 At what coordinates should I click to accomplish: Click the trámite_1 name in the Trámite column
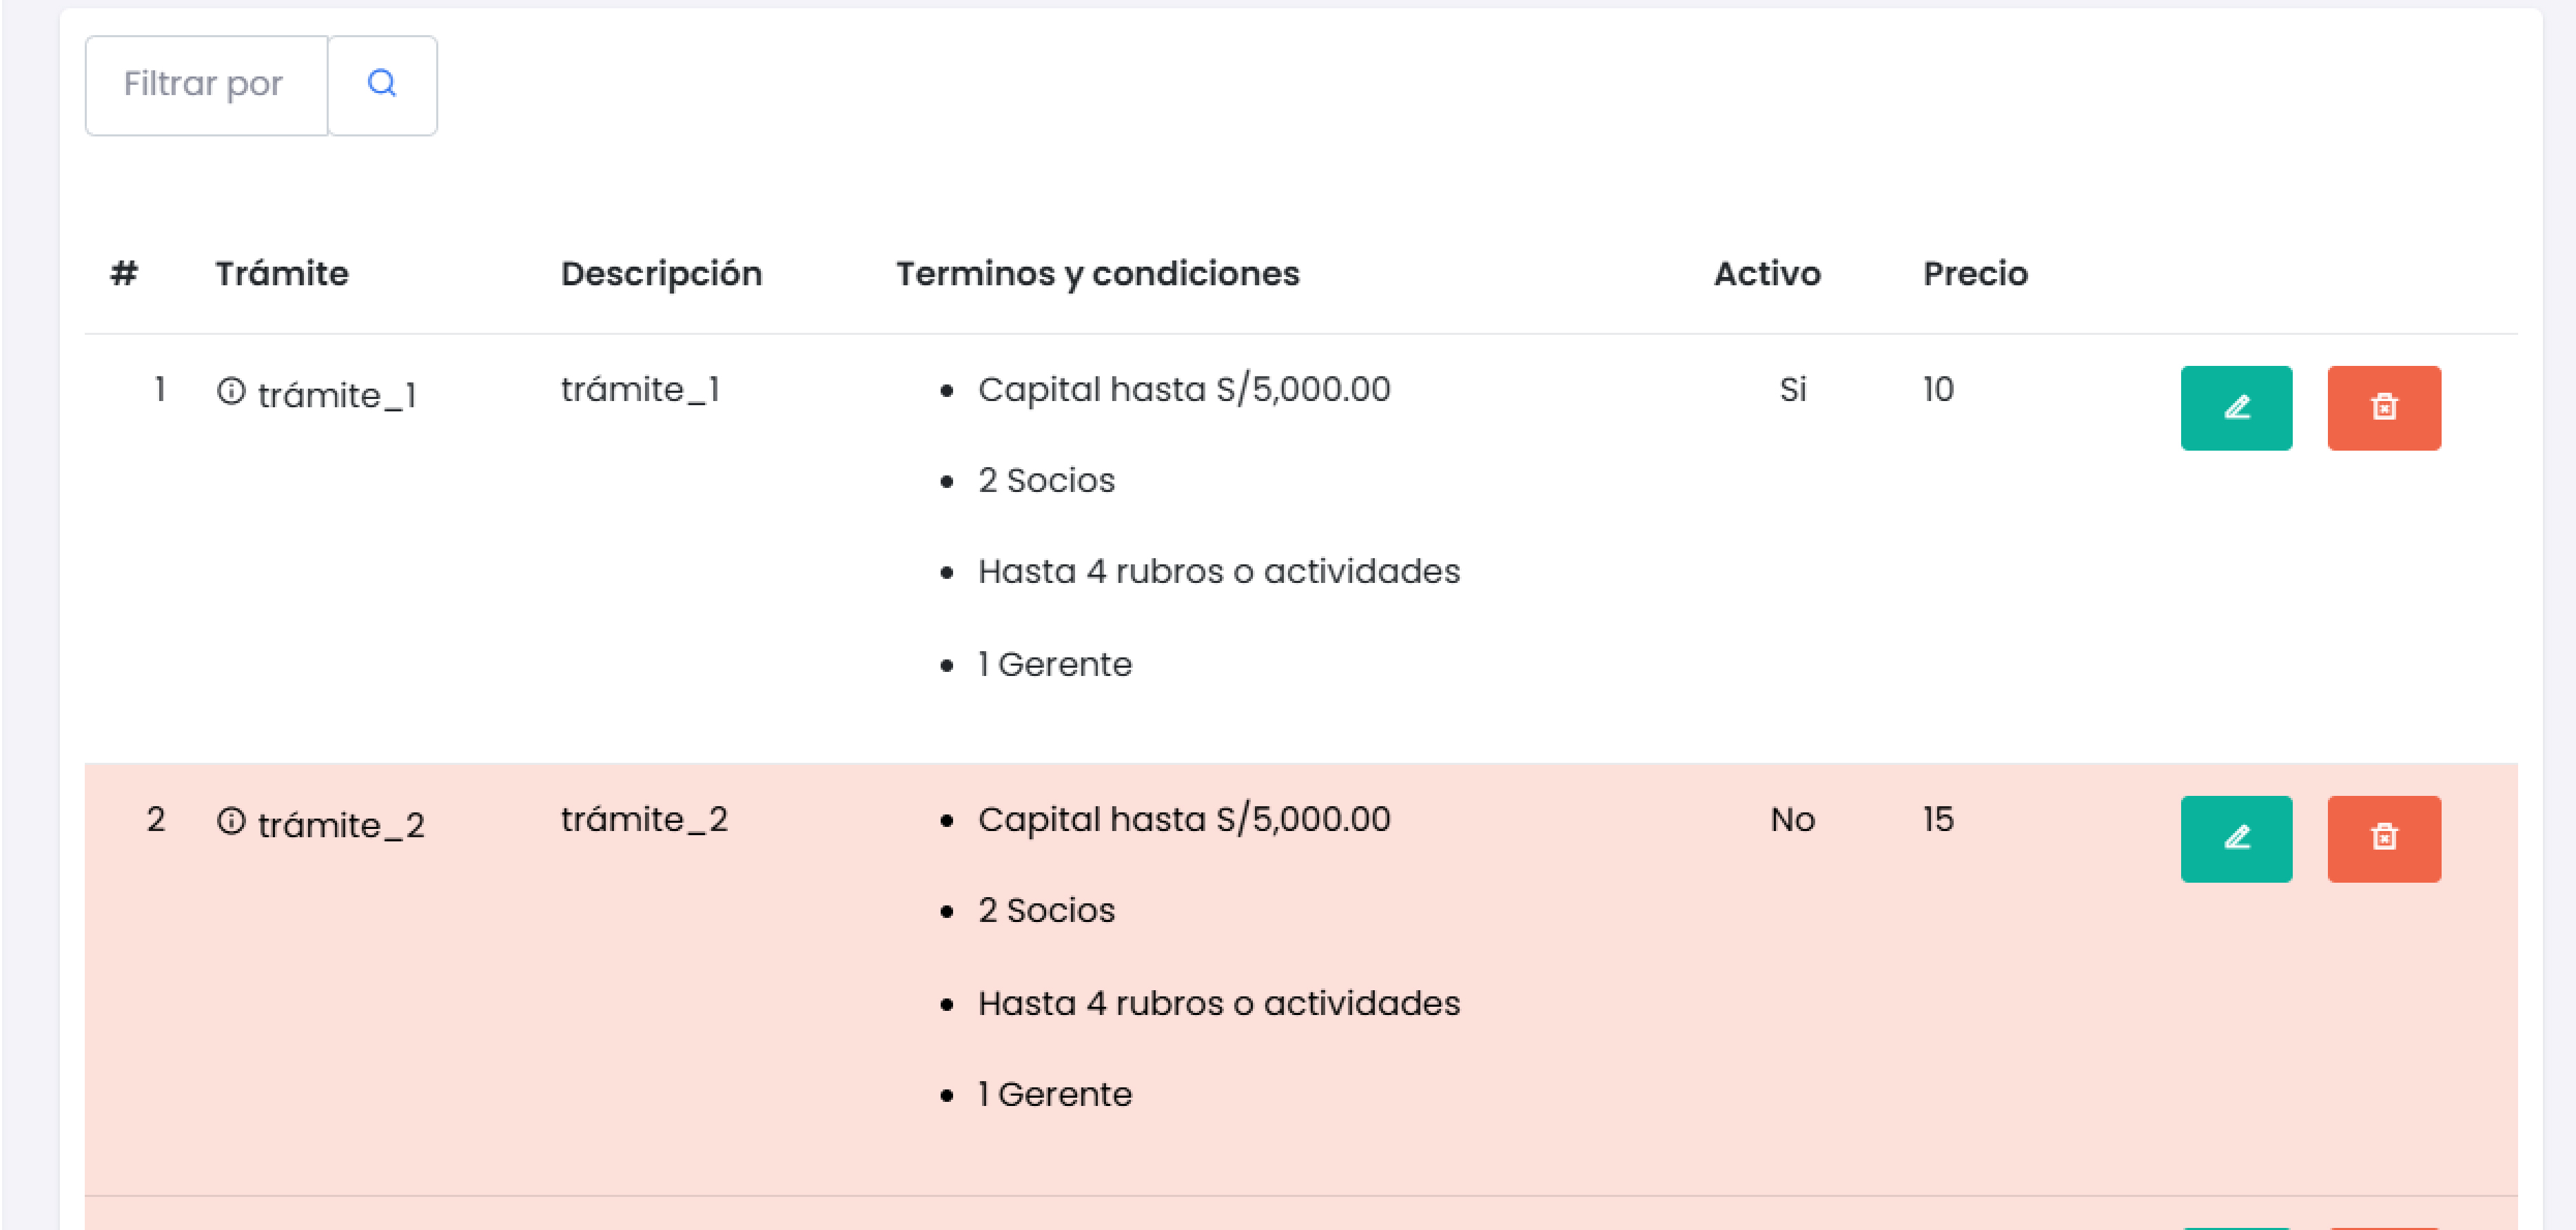[337, 395]
